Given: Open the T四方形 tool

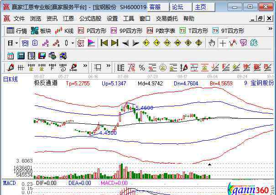Looking at the screenshot, I should pyautogui.click(x=194, y=31).
